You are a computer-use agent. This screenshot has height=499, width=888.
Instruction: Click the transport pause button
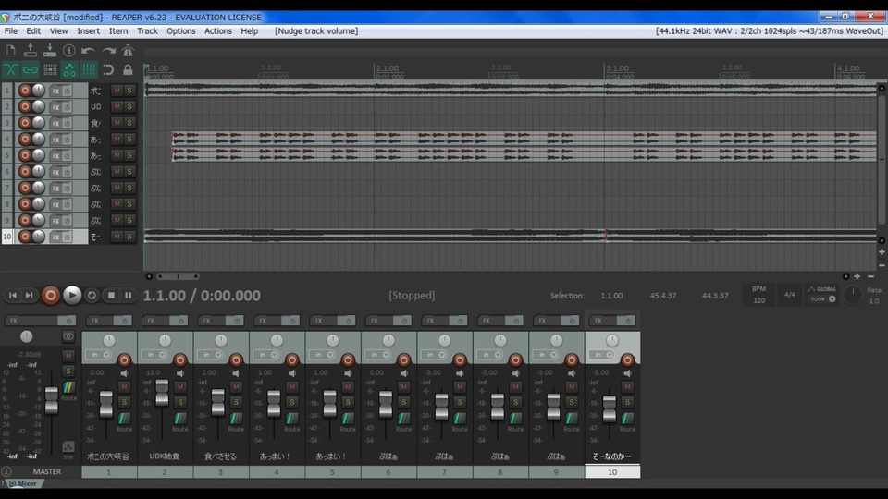pos(128,296)
